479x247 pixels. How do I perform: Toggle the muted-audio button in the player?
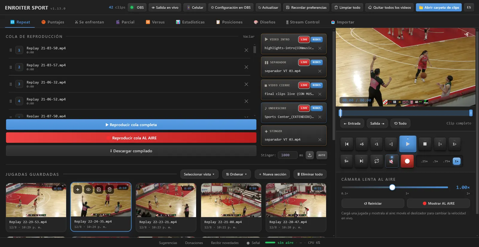tap(392, 161)
